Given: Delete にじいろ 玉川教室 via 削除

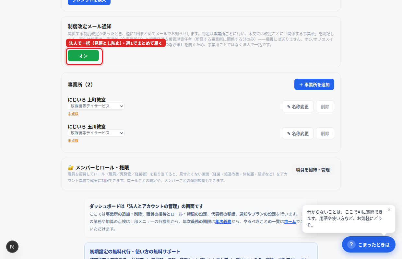Looking at the screenshot, I should tap(325, 133).
